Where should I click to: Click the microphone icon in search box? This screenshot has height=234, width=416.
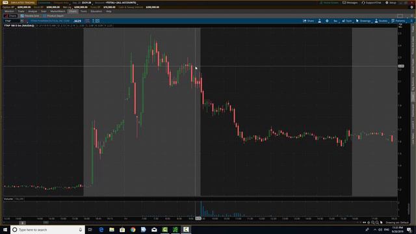pos(81,229)
